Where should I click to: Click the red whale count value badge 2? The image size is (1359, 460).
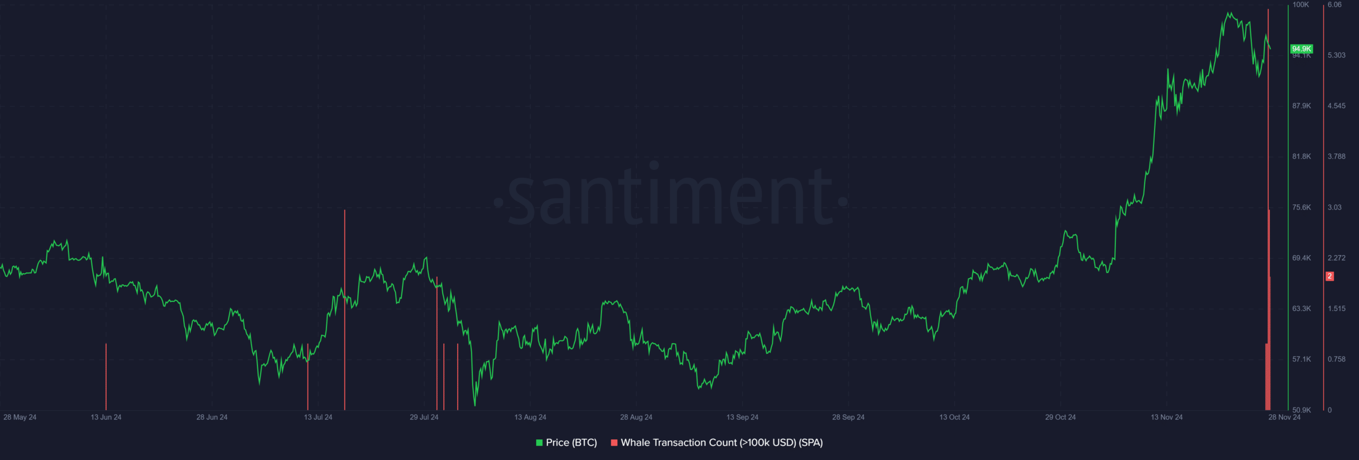(x=1330, y=276)
